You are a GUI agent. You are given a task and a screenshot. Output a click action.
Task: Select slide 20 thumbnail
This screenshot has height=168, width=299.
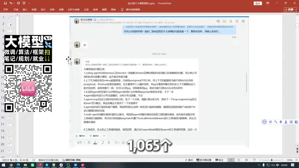[x=9, y=145]
